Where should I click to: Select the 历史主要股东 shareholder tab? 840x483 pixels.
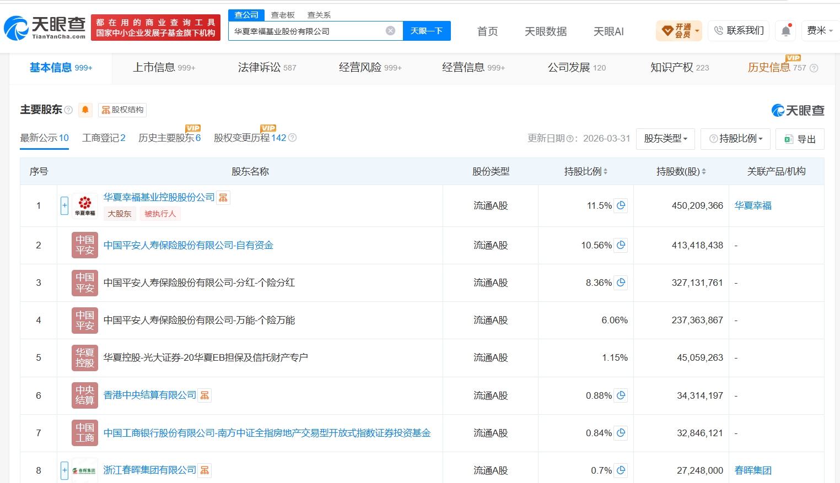coord(170,138)
